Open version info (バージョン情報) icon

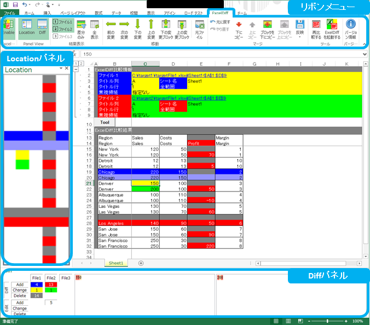[351, 29]
